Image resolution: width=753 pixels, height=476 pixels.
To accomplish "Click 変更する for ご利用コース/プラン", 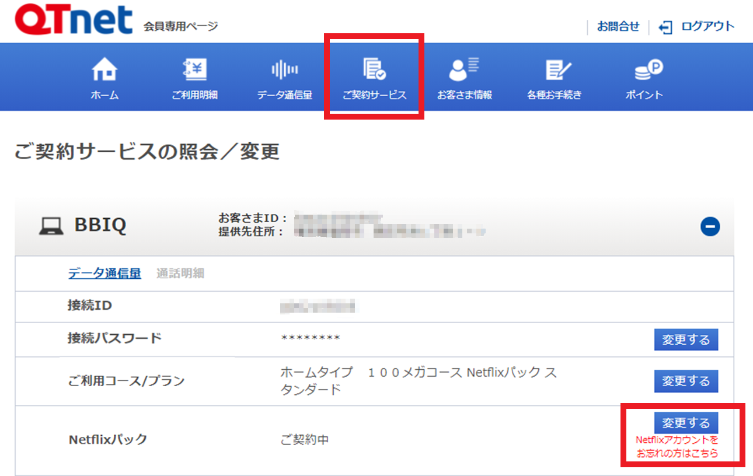I will 686,381.
